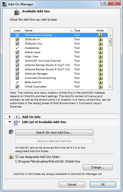The width and height of the screenshot is (123, 192).
Task: Sort list by Type column header
Action: tap(83, 31)
